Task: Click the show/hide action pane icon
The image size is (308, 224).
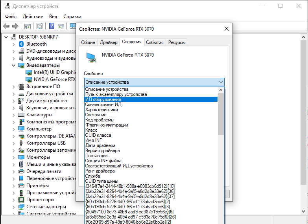Action: (61, 26)
